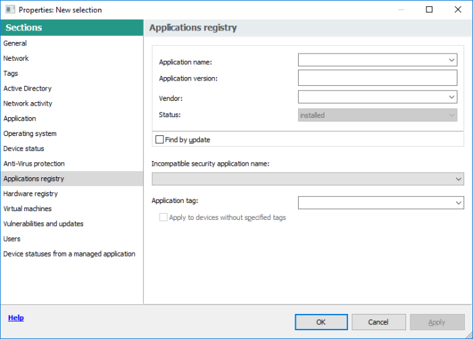Select the Virtual machines section
Screen dimensions: 473x339
pos(28,208)
